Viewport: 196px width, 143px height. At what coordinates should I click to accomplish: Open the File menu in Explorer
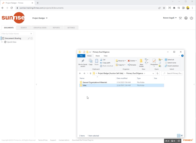point(81,56)
